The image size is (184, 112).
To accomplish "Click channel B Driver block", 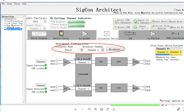I will pos(136,88).
